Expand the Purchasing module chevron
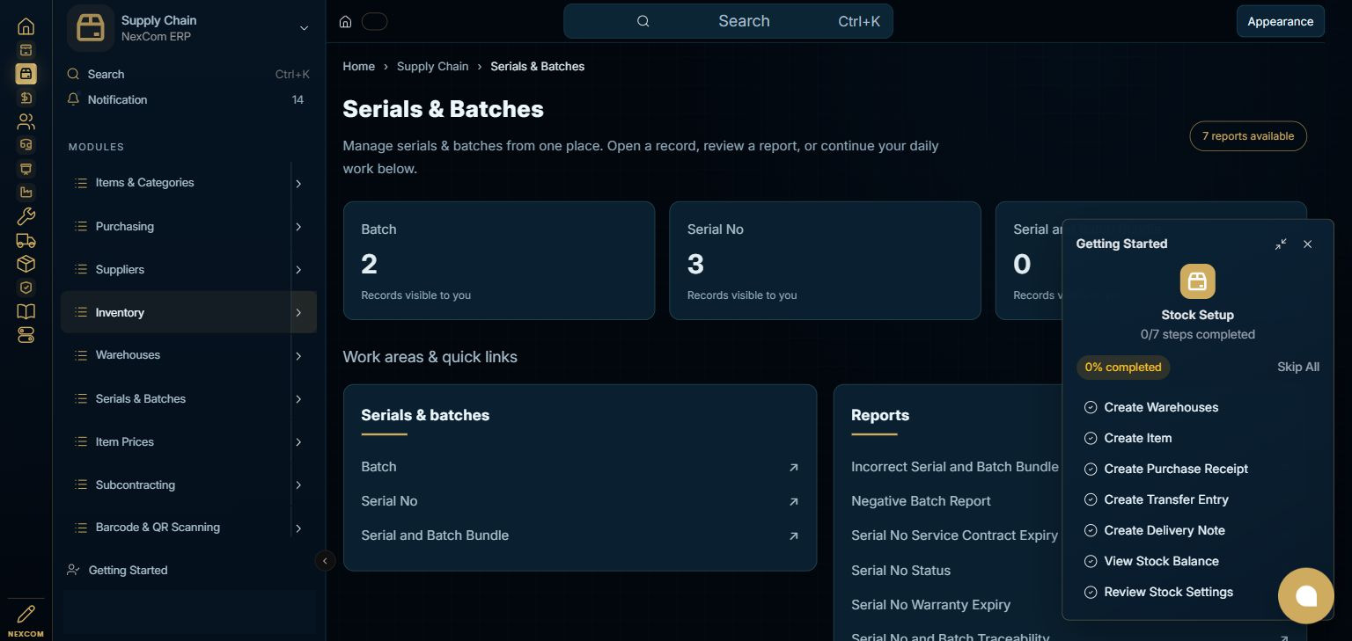The height and width of the screenshot is (641, 1352). pyautogui.click(x=298, y=227)
